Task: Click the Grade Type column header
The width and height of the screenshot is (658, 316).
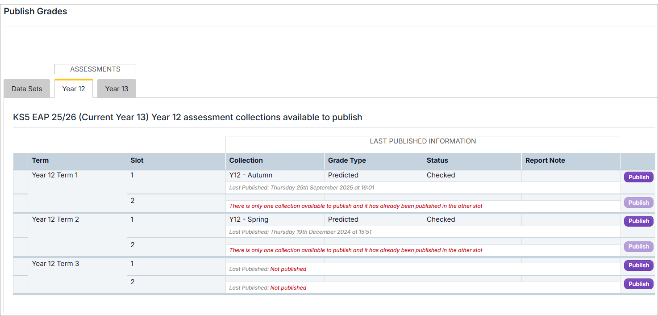Action: click(x=347, y=160)
